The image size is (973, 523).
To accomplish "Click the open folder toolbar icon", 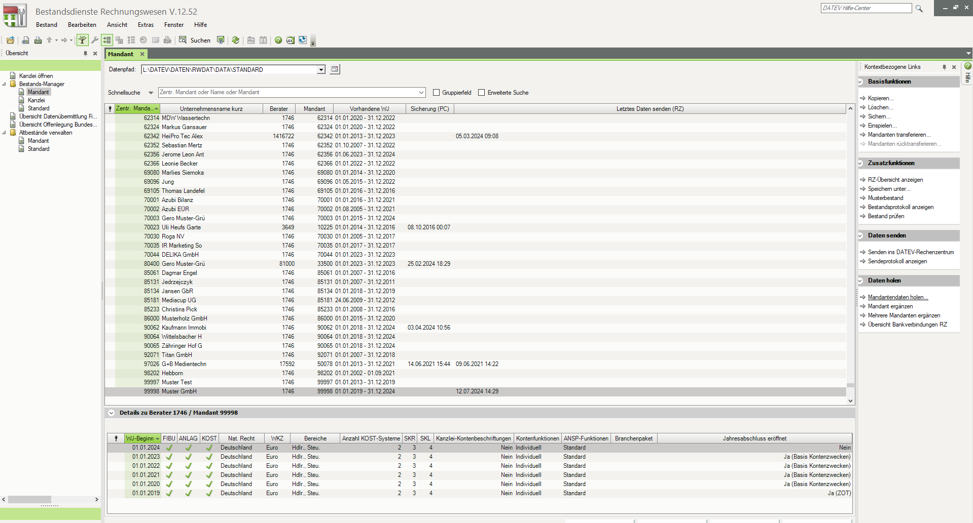I will pyautogui.click(x=10, y=41).
